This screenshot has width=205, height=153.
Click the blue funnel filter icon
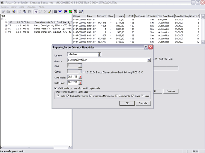(x=60, y=12)
